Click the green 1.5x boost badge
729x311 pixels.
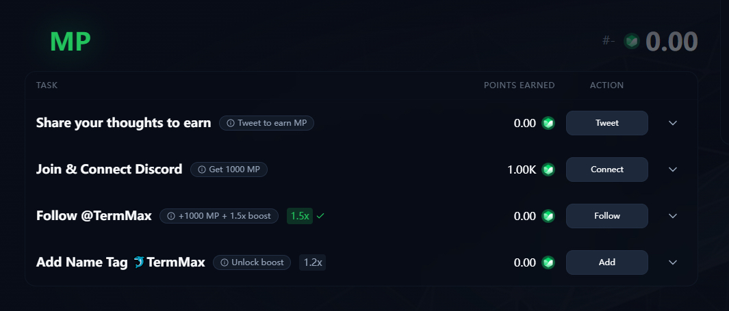coord(300,216)
